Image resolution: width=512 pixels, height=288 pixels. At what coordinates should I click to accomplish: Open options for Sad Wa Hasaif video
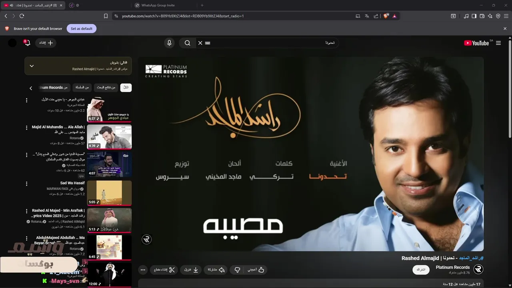pyautogui.click(x=27, y=184)
